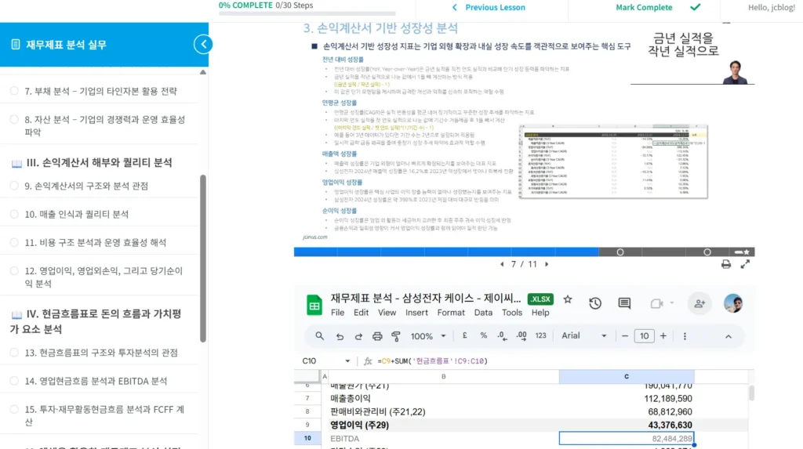
Task: Open the zoom 100% dropdown
Action: coord(428,336)
